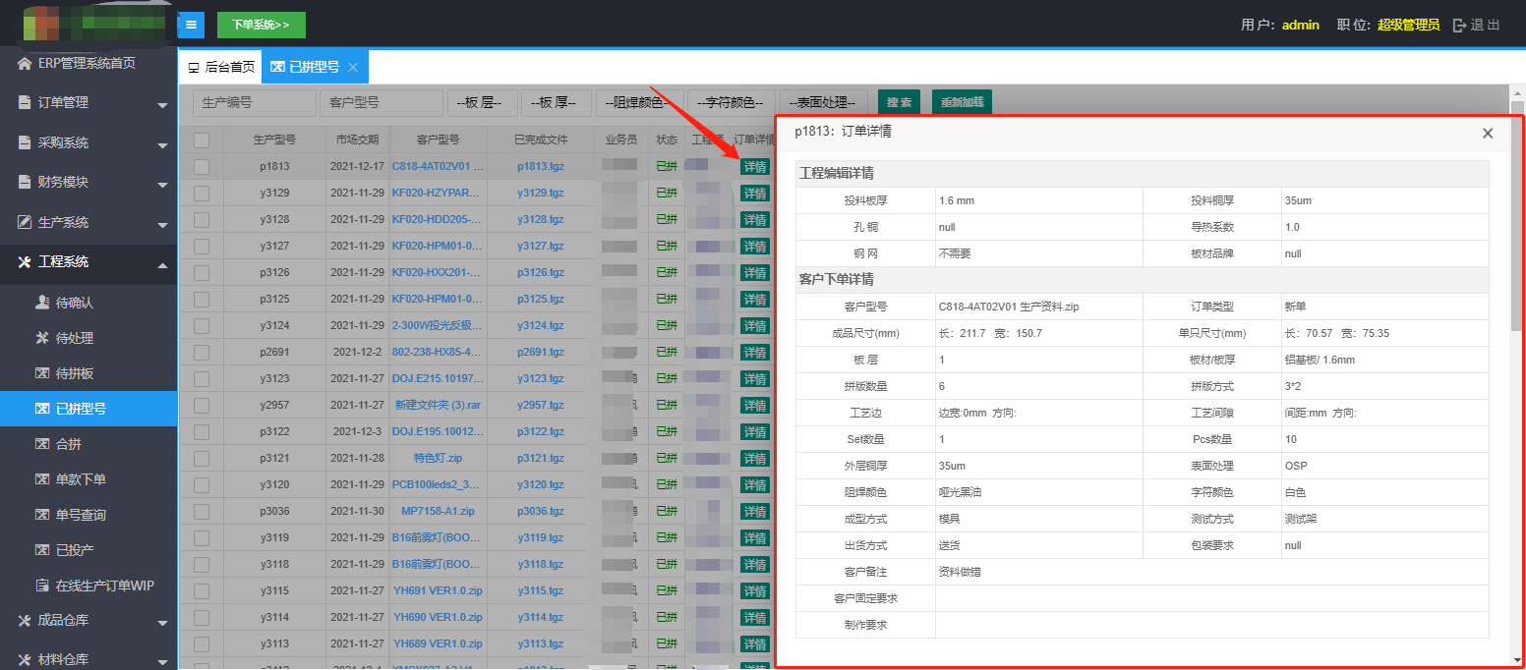Click the 退出 logout icon
1526x670 pixels.
tap(1460, 25)
